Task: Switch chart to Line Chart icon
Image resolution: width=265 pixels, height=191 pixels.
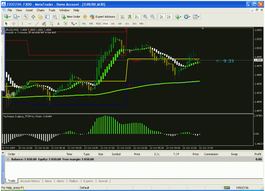Action: point(137,16)
